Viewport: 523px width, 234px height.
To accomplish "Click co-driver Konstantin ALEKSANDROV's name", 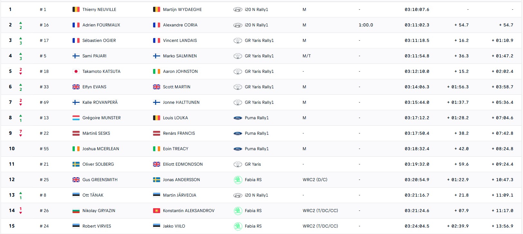I will click(x=189, y=211).
